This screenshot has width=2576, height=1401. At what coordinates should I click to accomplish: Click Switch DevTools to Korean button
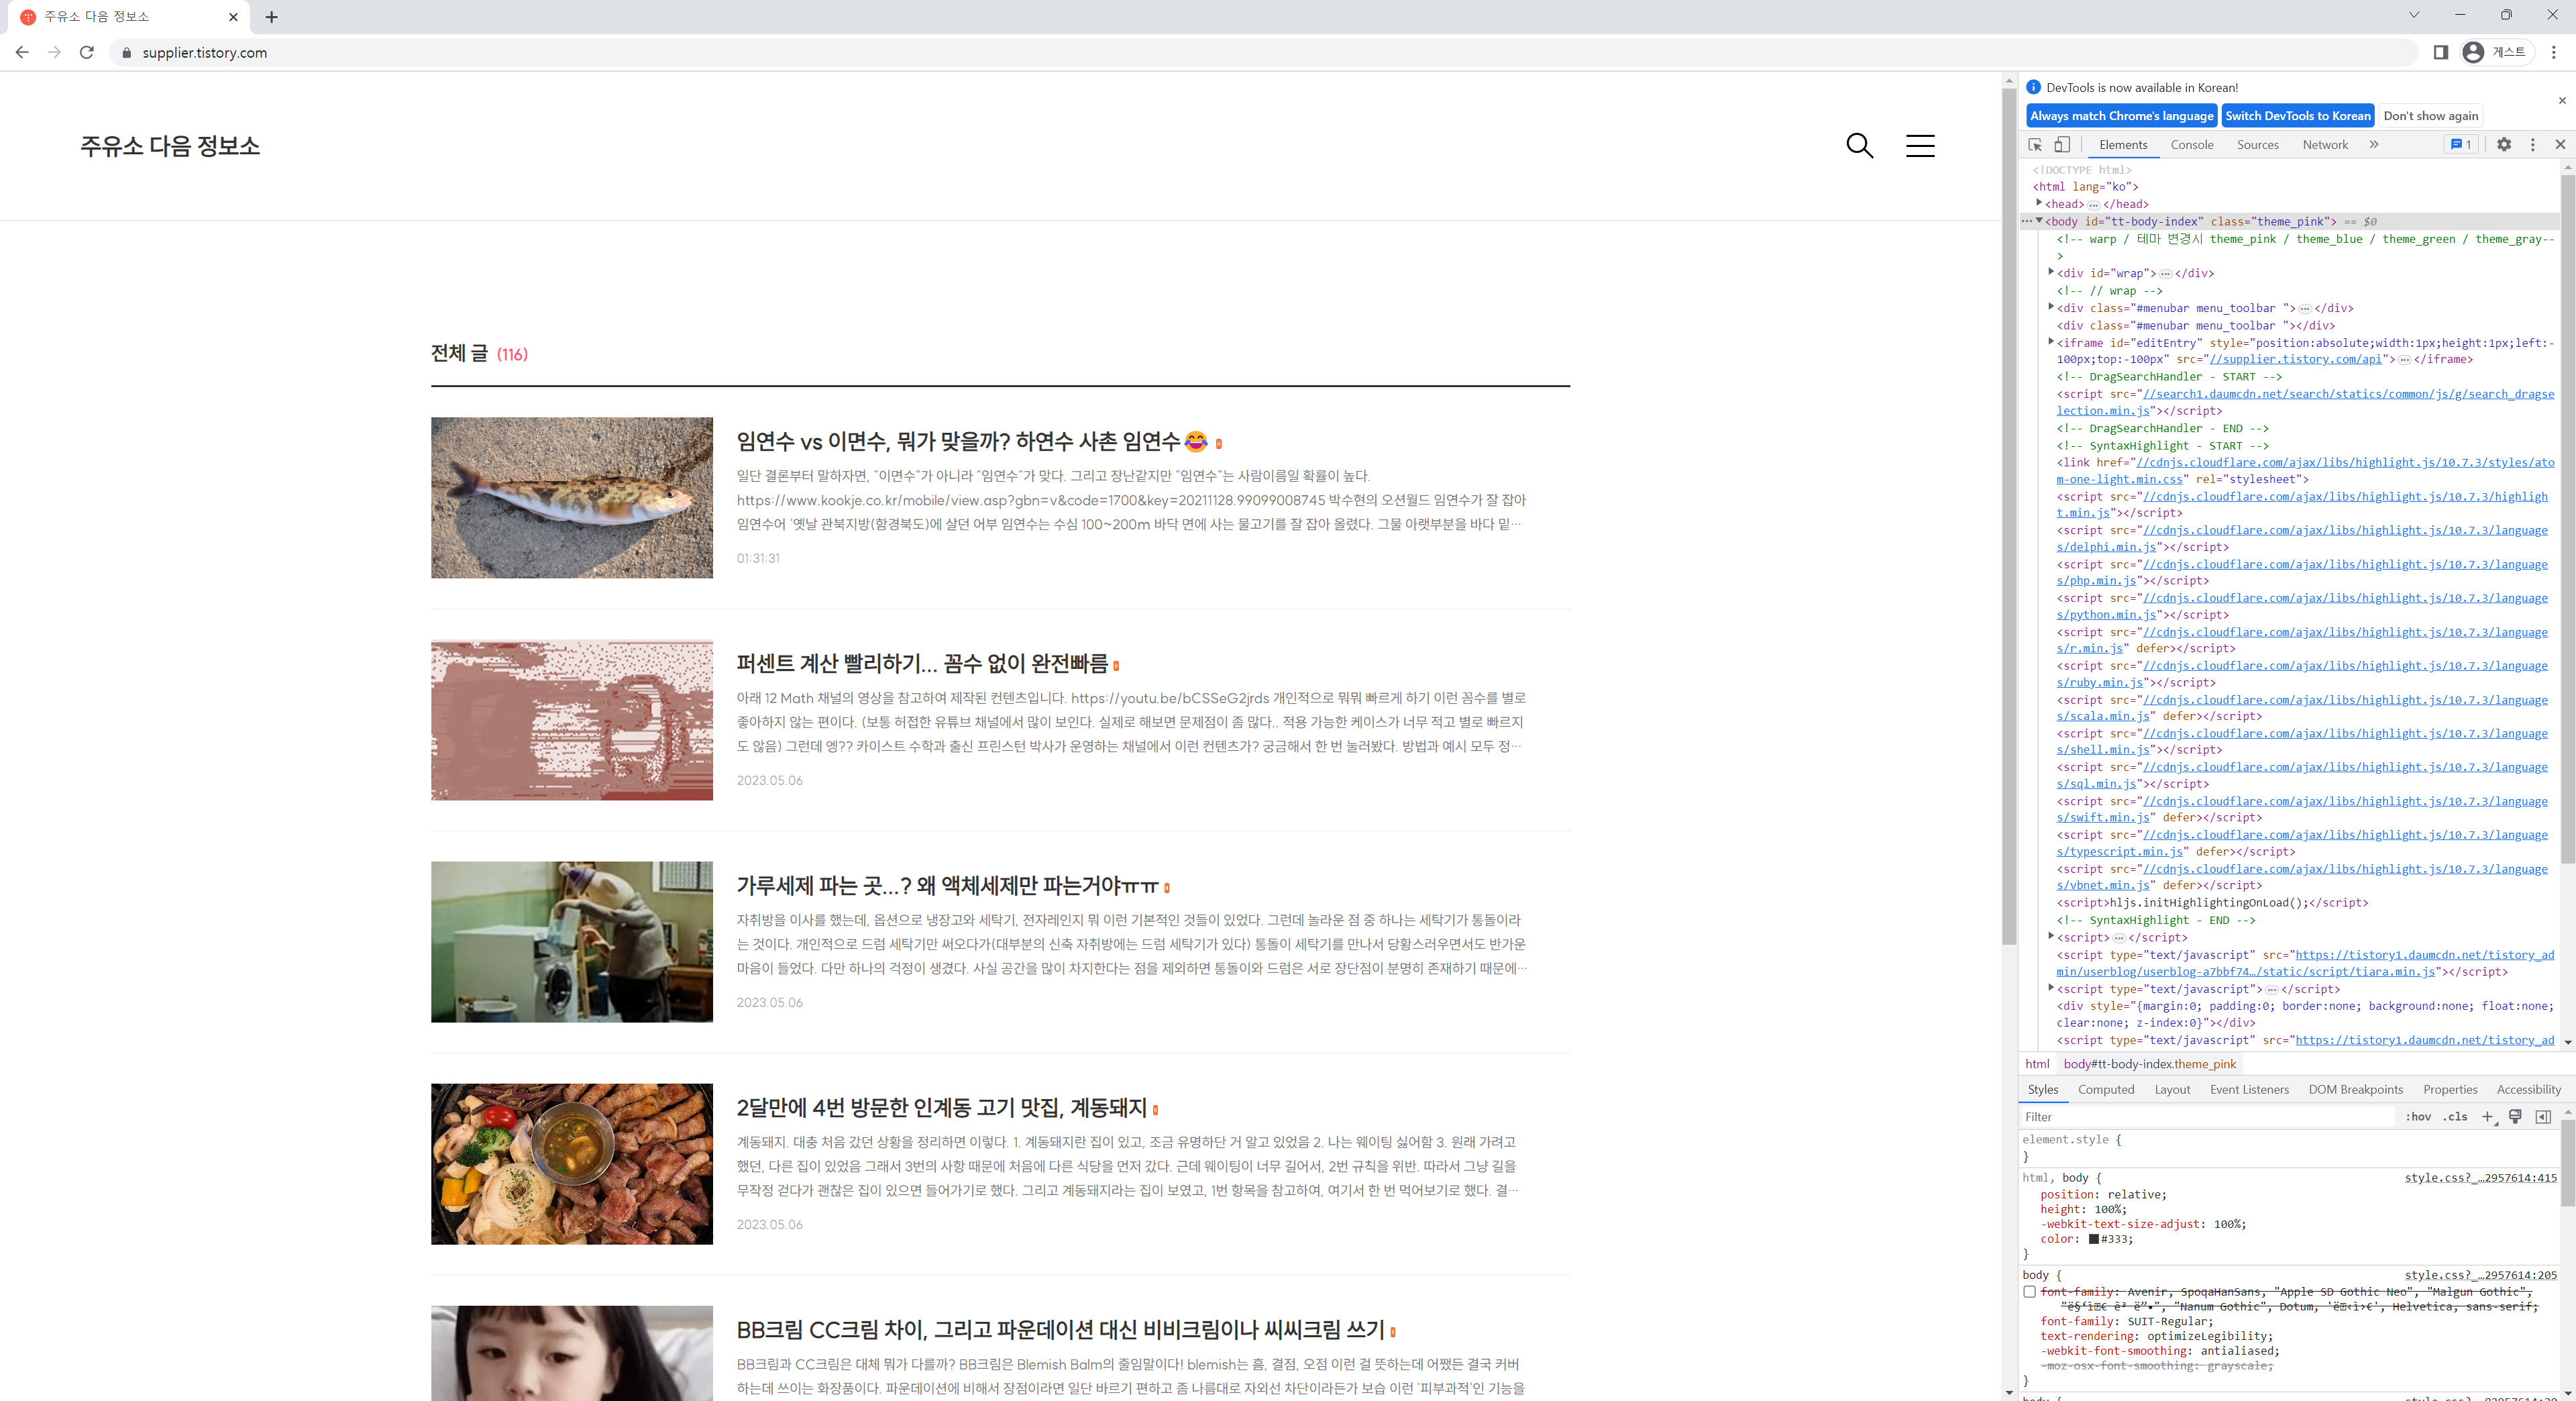coord(2297,116)
